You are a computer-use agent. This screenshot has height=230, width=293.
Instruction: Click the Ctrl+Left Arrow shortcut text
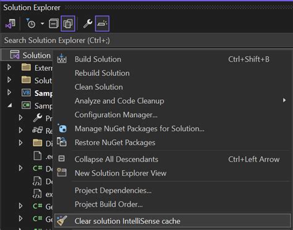pos(254,160)
